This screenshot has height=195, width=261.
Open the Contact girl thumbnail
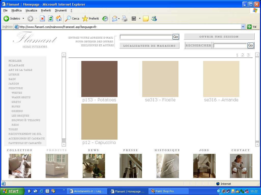241,166
